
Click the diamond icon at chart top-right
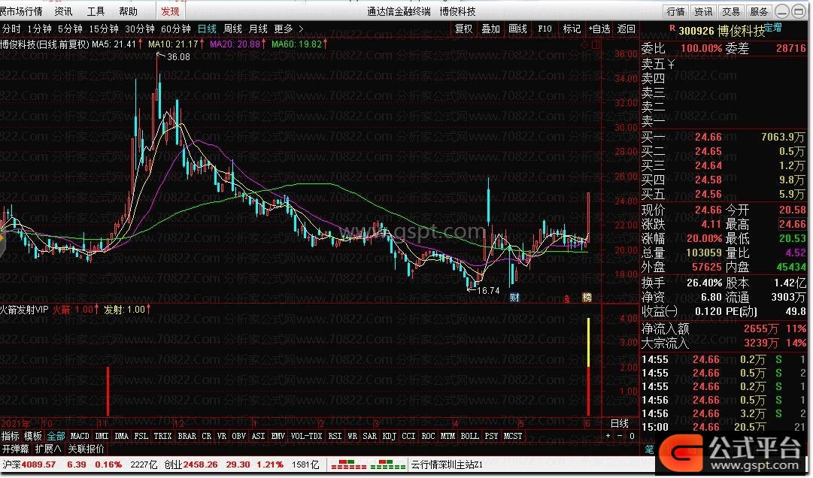[x=585, y=44]
